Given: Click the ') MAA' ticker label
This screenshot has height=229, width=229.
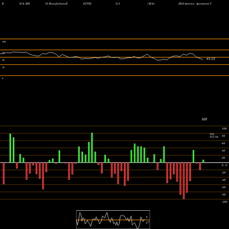Looking at the screenshot, I should click(x=151, y=4).
